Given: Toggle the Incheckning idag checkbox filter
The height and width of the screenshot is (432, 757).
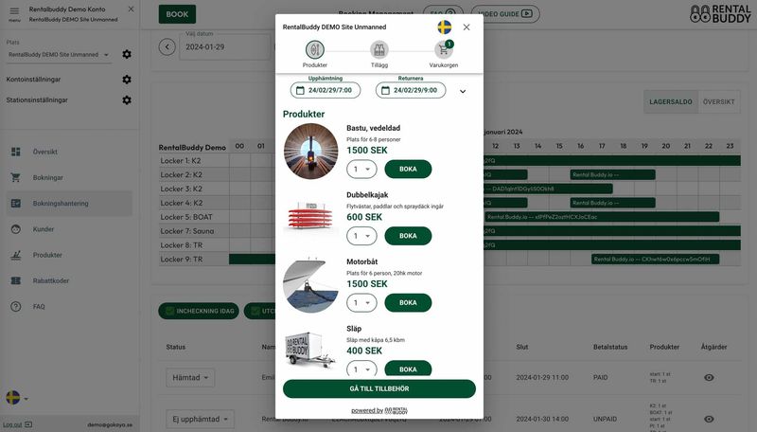Looking at the screenshot, I should (x=170, y=311).
